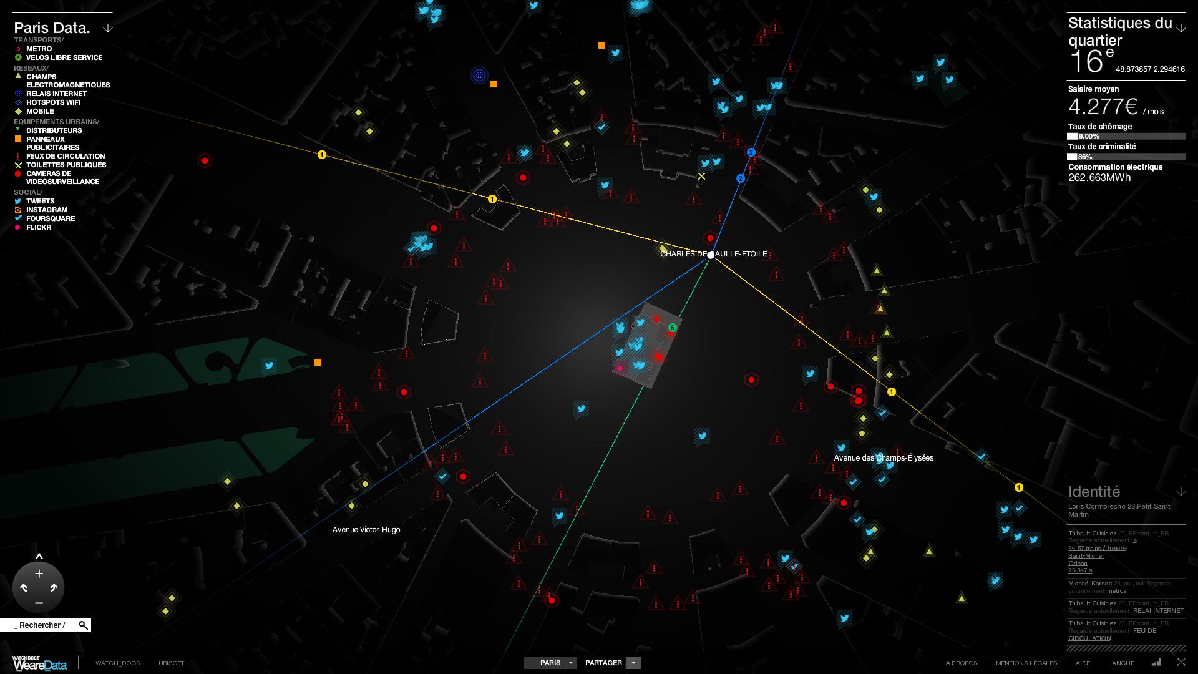Open the PARIS city dropdown
The width and height of the screenshot is (1198, 674).
(x=550, y=663)
